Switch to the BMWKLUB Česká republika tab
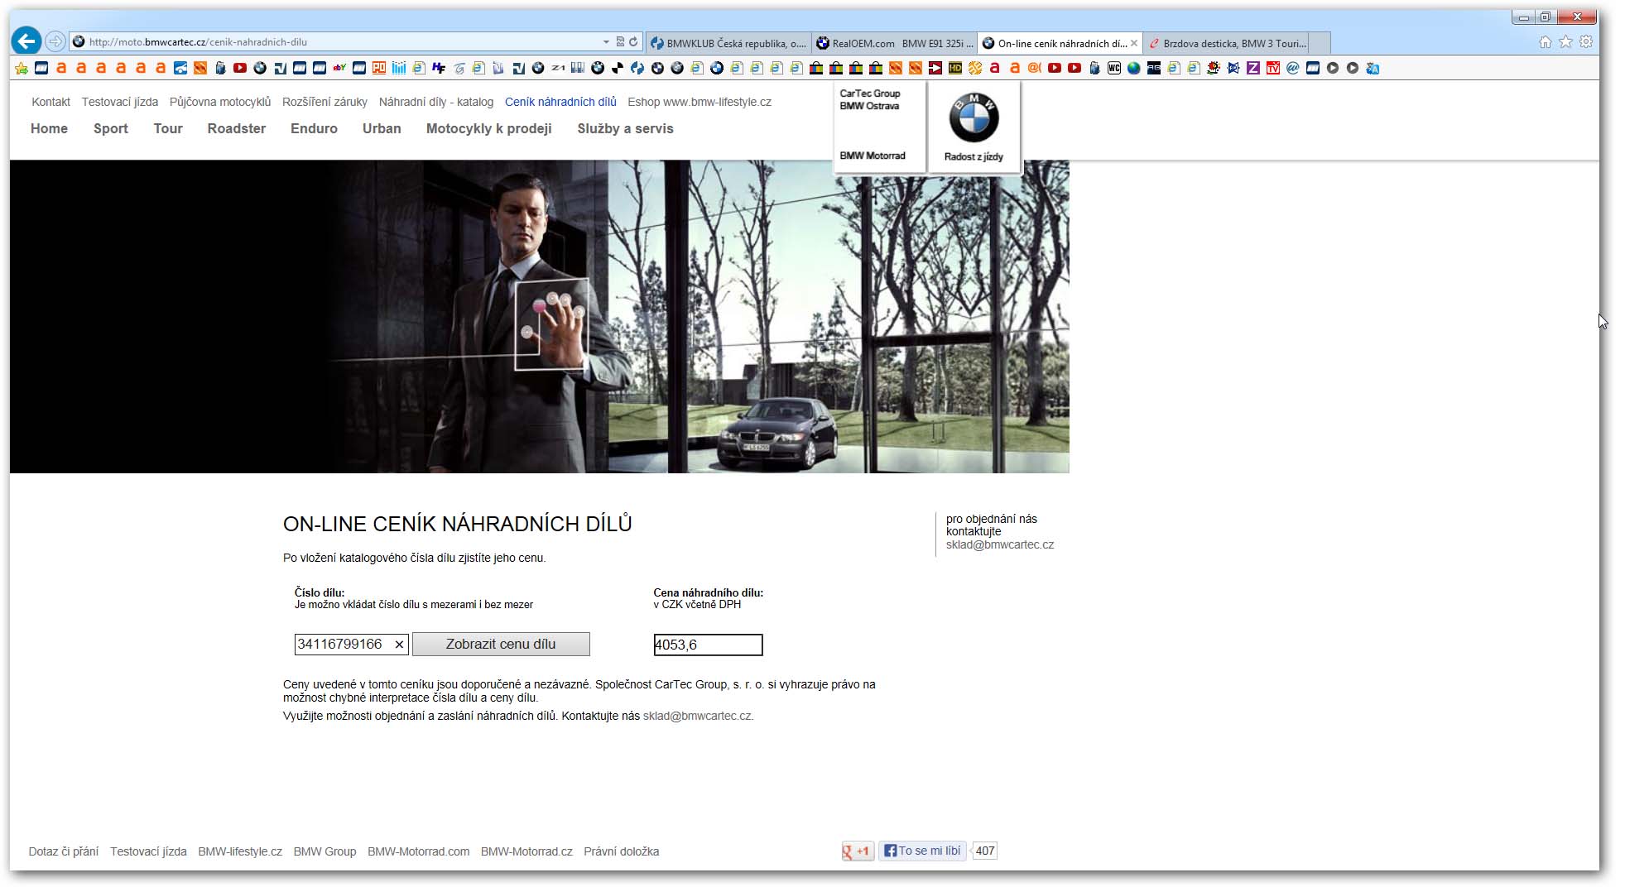 728,43
